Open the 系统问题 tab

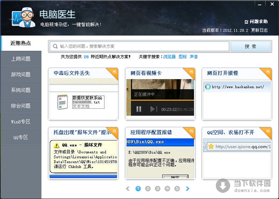[21, 90]
